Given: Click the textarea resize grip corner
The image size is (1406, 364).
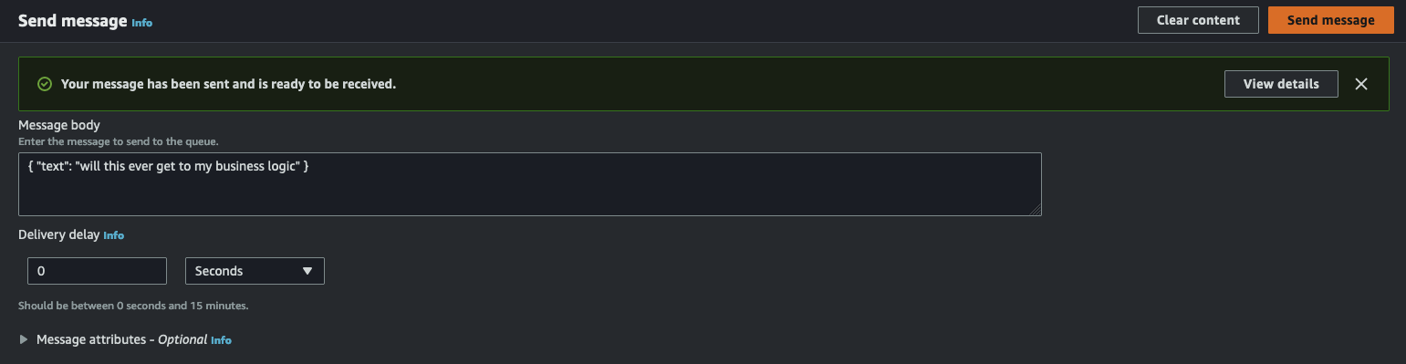Looking at the screenshot, I should point(1036,210).
